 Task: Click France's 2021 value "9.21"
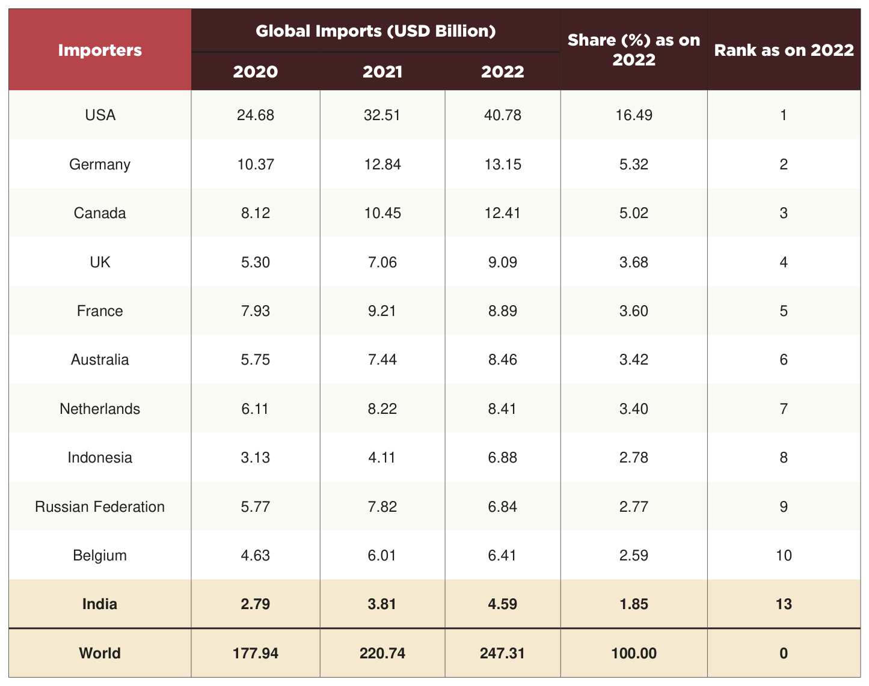382,311
